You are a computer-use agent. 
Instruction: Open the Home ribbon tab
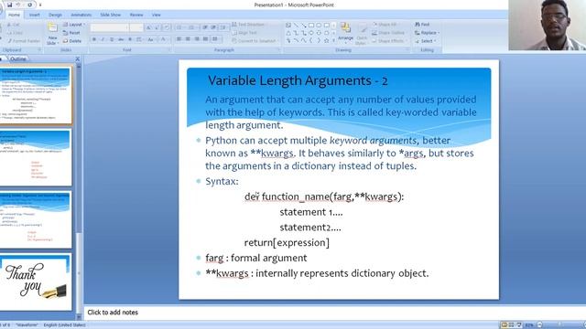click(15, 15)
